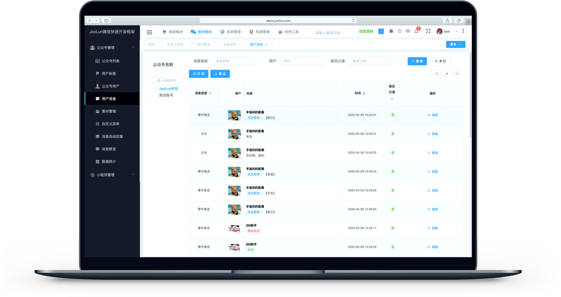This screenshot has width=561, height=297.
Task: Click QQ助手 avatar in 14:45:55 row
Action: (234, 247)
